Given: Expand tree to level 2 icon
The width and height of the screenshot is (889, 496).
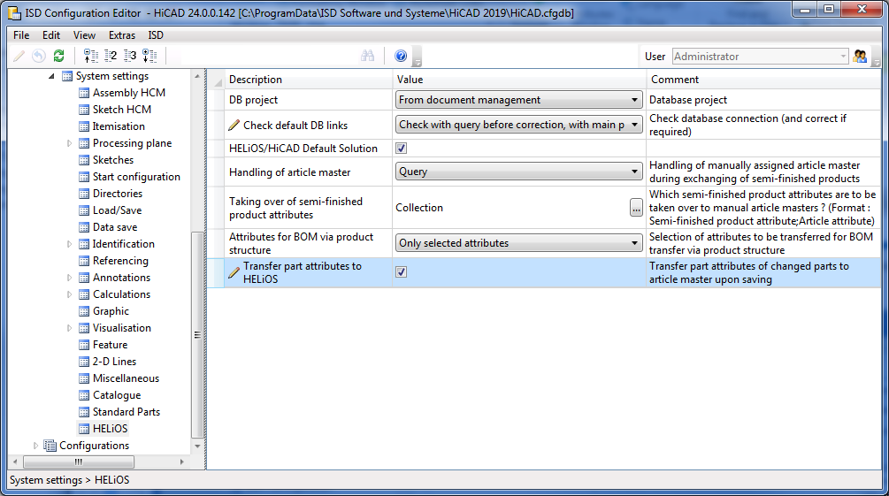Looking at the screenshot, I should (x=111, y=56).
